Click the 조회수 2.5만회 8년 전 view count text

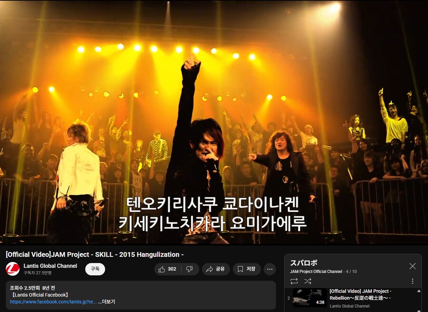[32, 288]
